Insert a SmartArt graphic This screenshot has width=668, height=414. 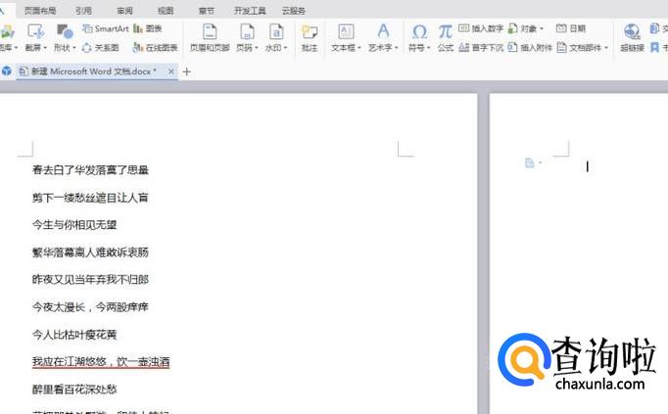click(x=105, y=29)
